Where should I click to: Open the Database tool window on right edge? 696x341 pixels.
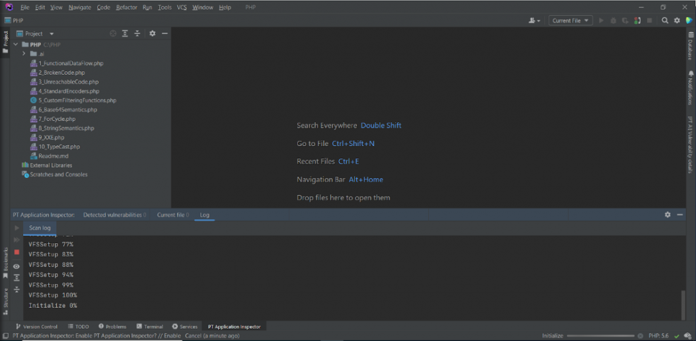(x=691, y=46)
